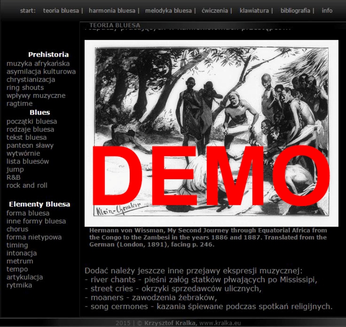Open lista bluesów page
The height and width of the screenshot is (327, 346).
[28, 161]
